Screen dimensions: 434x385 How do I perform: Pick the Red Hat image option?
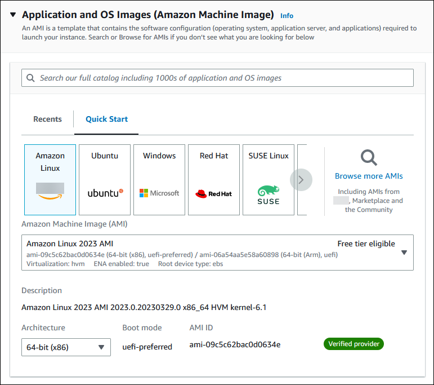tap(214, 180)
